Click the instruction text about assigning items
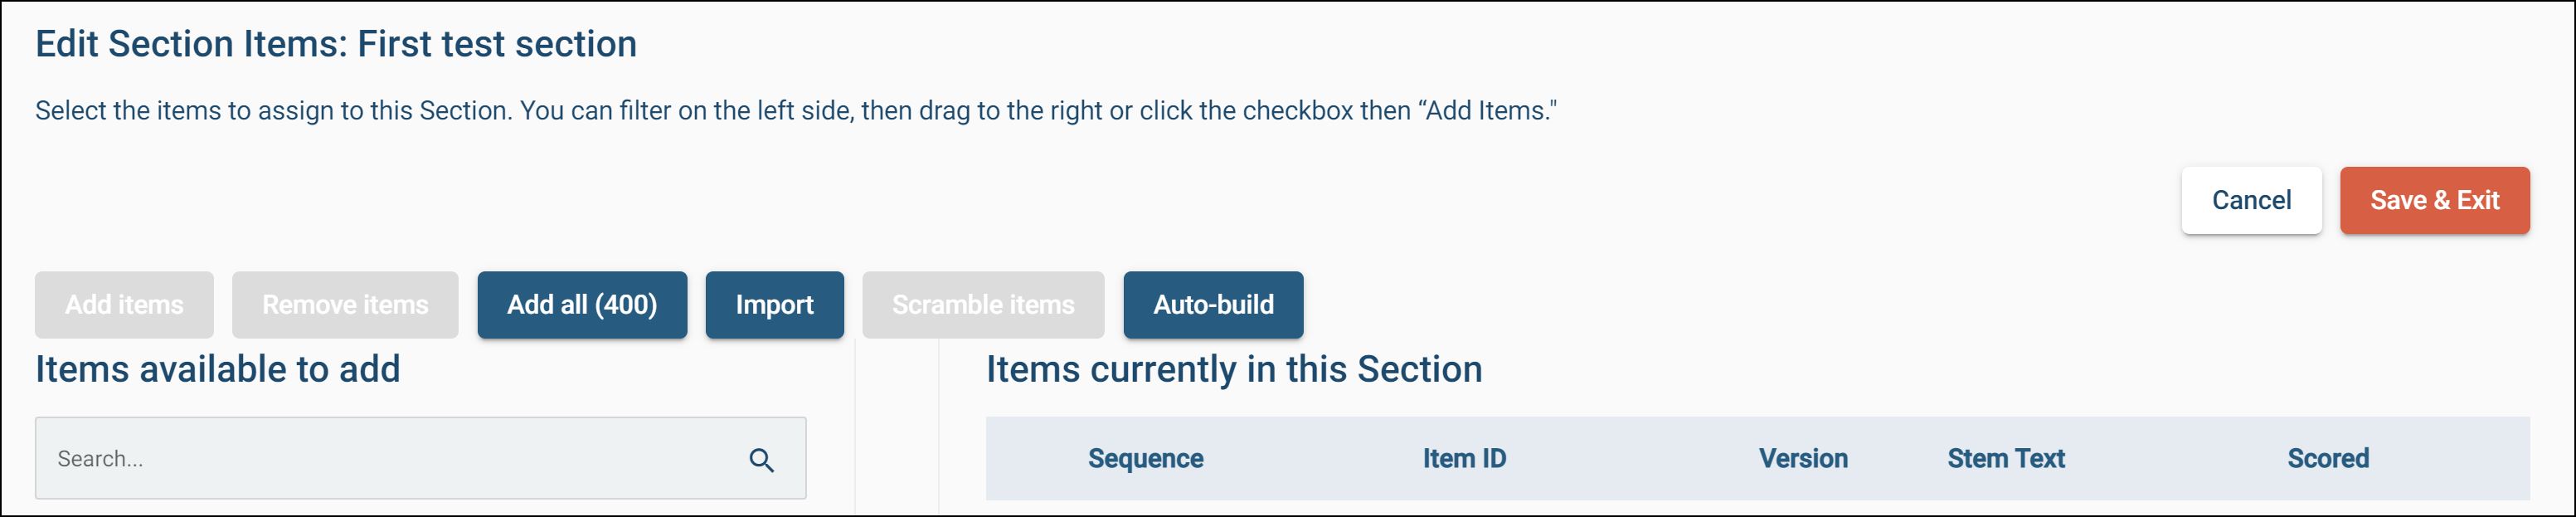Screen dimensions: 2576x517 [x=795, y=111]
